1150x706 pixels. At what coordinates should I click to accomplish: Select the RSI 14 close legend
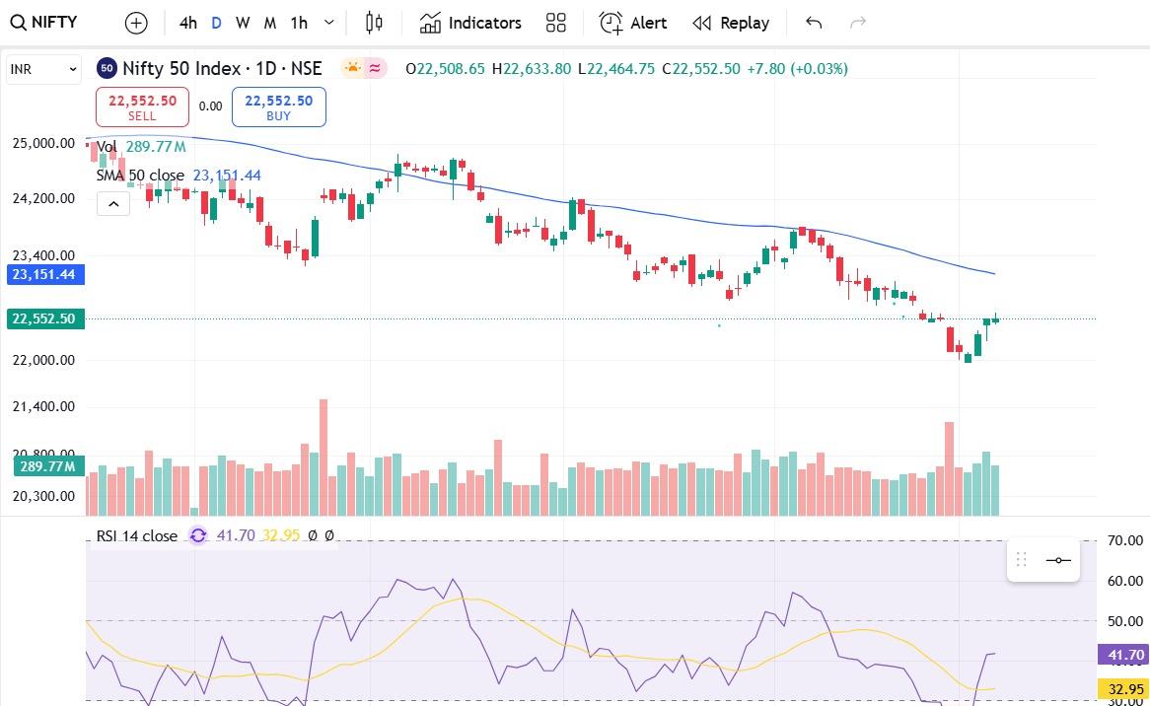tap(136, 536)
